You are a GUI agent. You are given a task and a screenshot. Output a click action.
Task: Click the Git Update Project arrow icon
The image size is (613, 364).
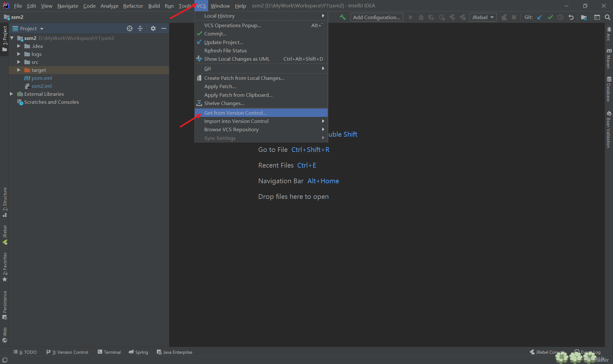click(540, 17)
